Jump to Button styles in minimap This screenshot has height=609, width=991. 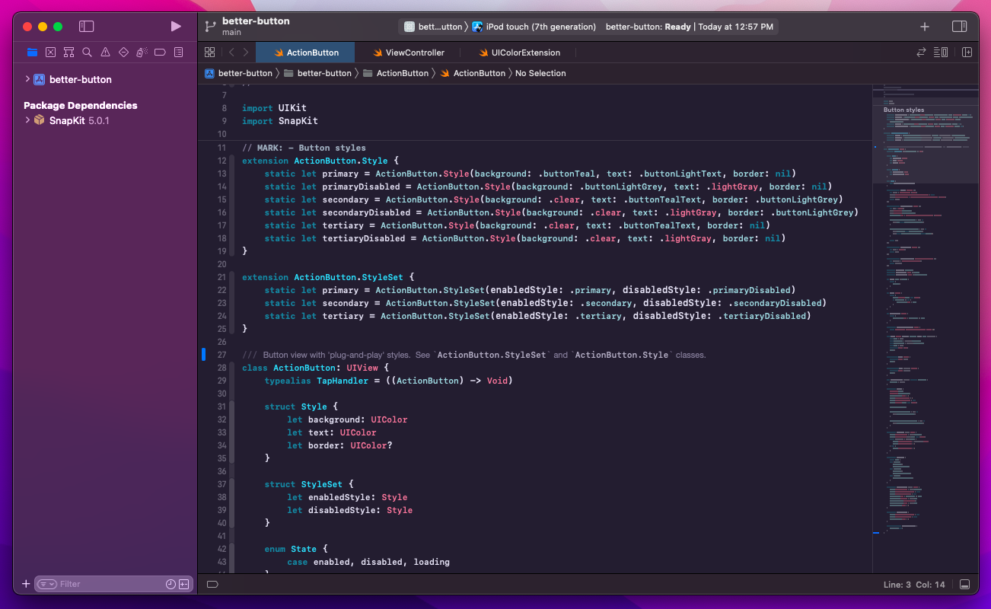pos(903,110)
